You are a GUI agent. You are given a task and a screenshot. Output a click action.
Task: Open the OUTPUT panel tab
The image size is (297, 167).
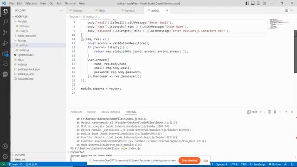pyautogui.click(x=92, y=112)
